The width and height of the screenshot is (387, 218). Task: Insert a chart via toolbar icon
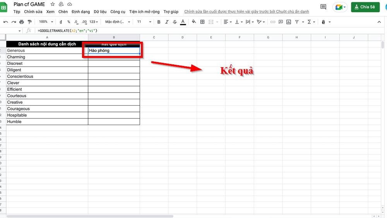click(x=289, y=22)
